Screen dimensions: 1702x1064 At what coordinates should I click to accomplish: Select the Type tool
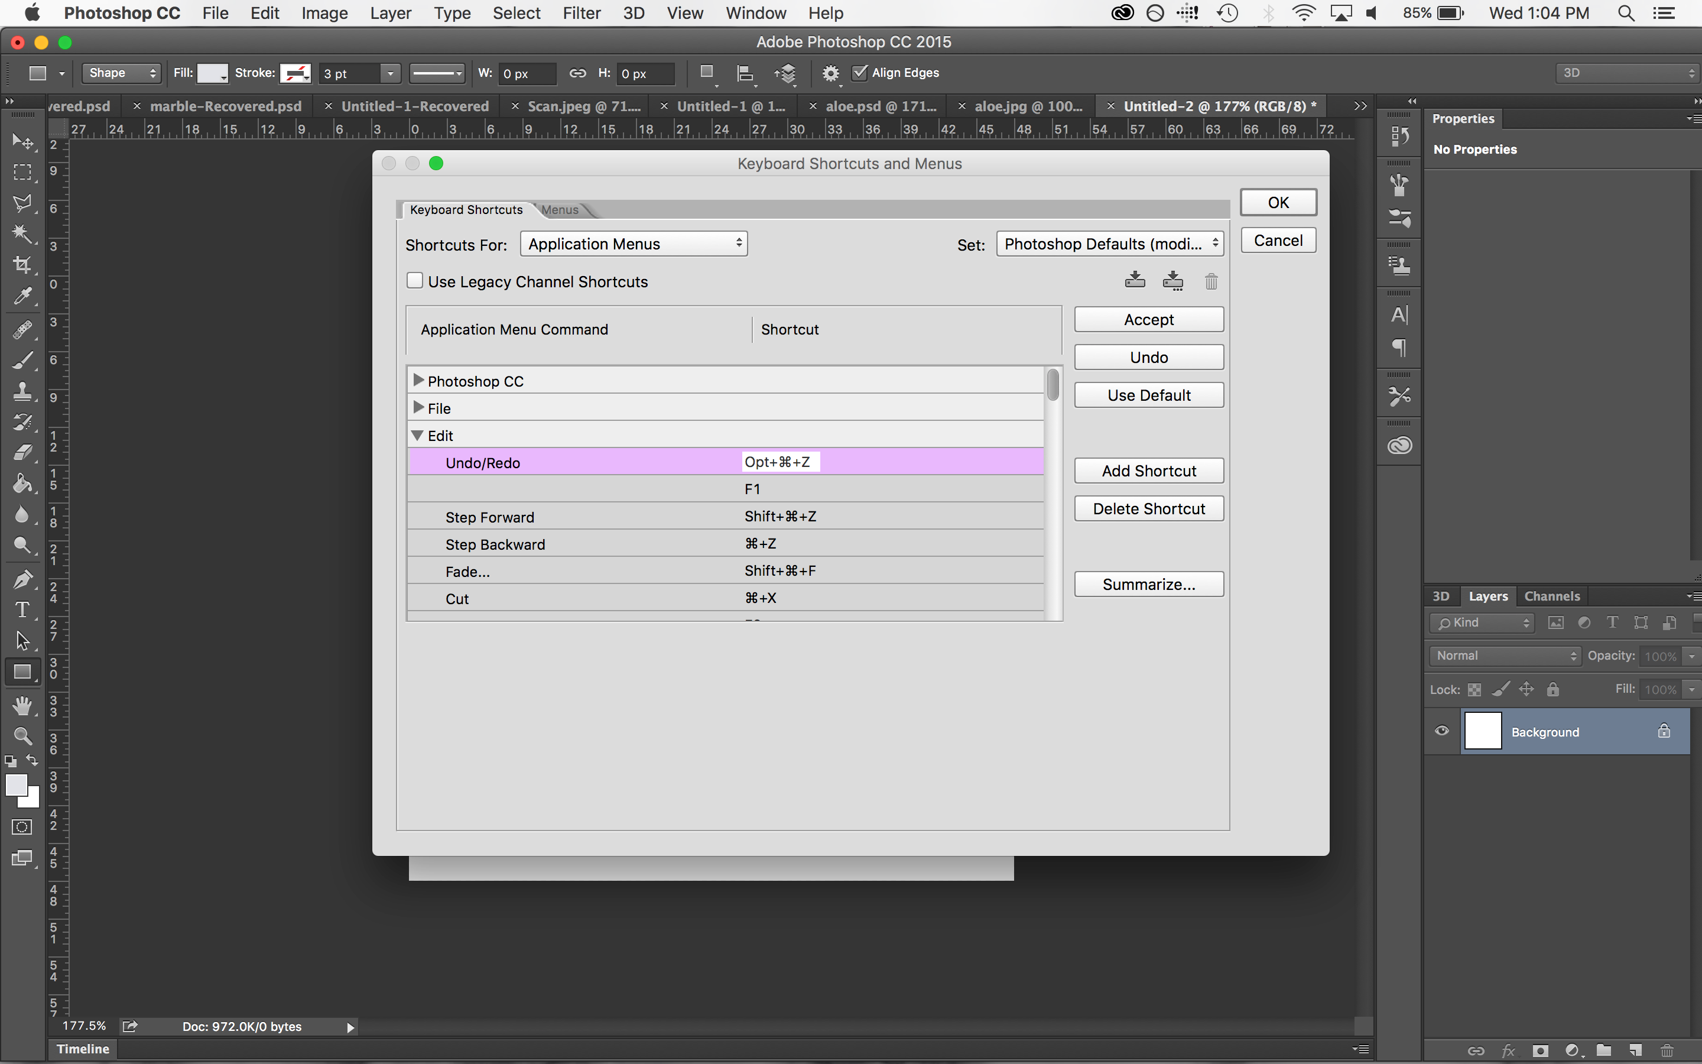[x=22, y=609]
